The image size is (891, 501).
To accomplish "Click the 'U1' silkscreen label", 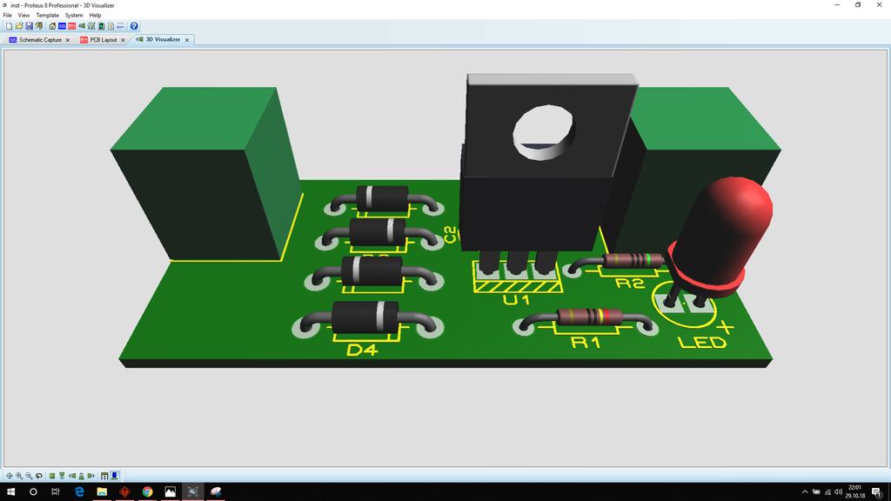I will click(x=516, y=300).
